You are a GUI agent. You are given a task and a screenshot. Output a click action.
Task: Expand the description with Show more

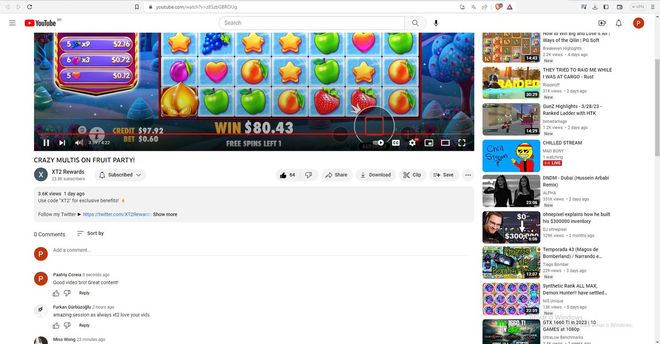(165, 215)
